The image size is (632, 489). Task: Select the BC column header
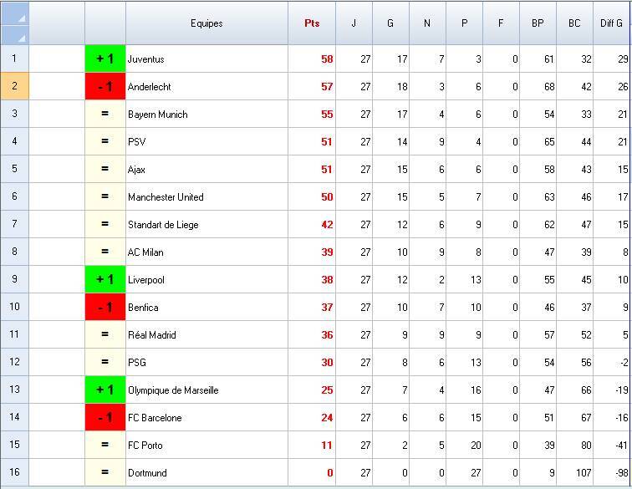tap(574, 23)
